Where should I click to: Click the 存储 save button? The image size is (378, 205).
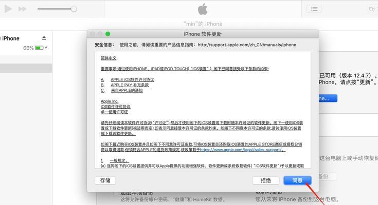[105, 180]
